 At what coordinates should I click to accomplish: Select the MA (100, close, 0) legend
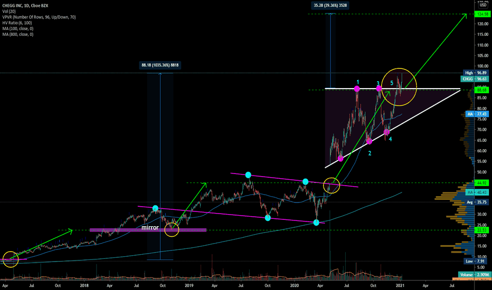pyautogui.click(x=18, y=28)
